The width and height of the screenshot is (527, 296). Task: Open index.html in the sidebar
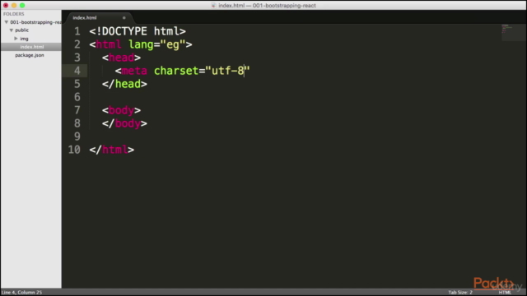tap(32, 47)
